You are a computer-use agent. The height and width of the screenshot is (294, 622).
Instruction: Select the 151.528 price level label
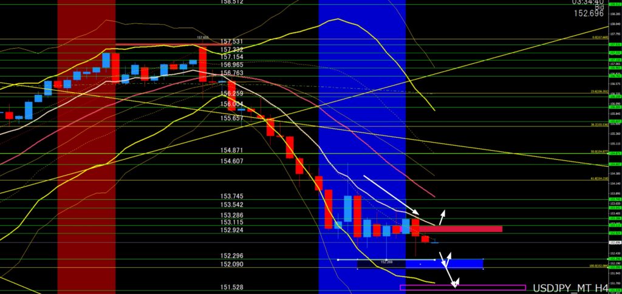(x=232, y=287)
